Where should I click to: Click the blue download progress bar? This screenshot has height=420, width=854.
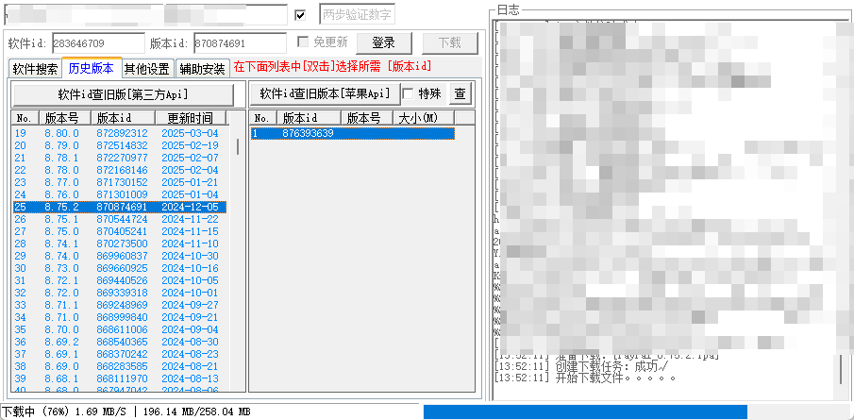coord(585,412)
